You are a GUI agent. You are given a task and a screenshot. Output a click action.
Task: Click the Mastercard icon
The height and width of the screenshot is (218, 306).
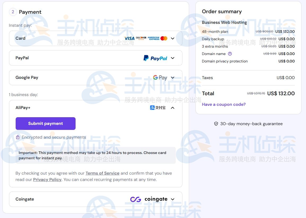[x=164, y=38]
